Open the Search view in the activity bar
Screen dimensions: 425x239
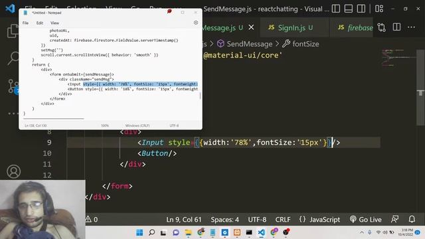coord(13,58)
